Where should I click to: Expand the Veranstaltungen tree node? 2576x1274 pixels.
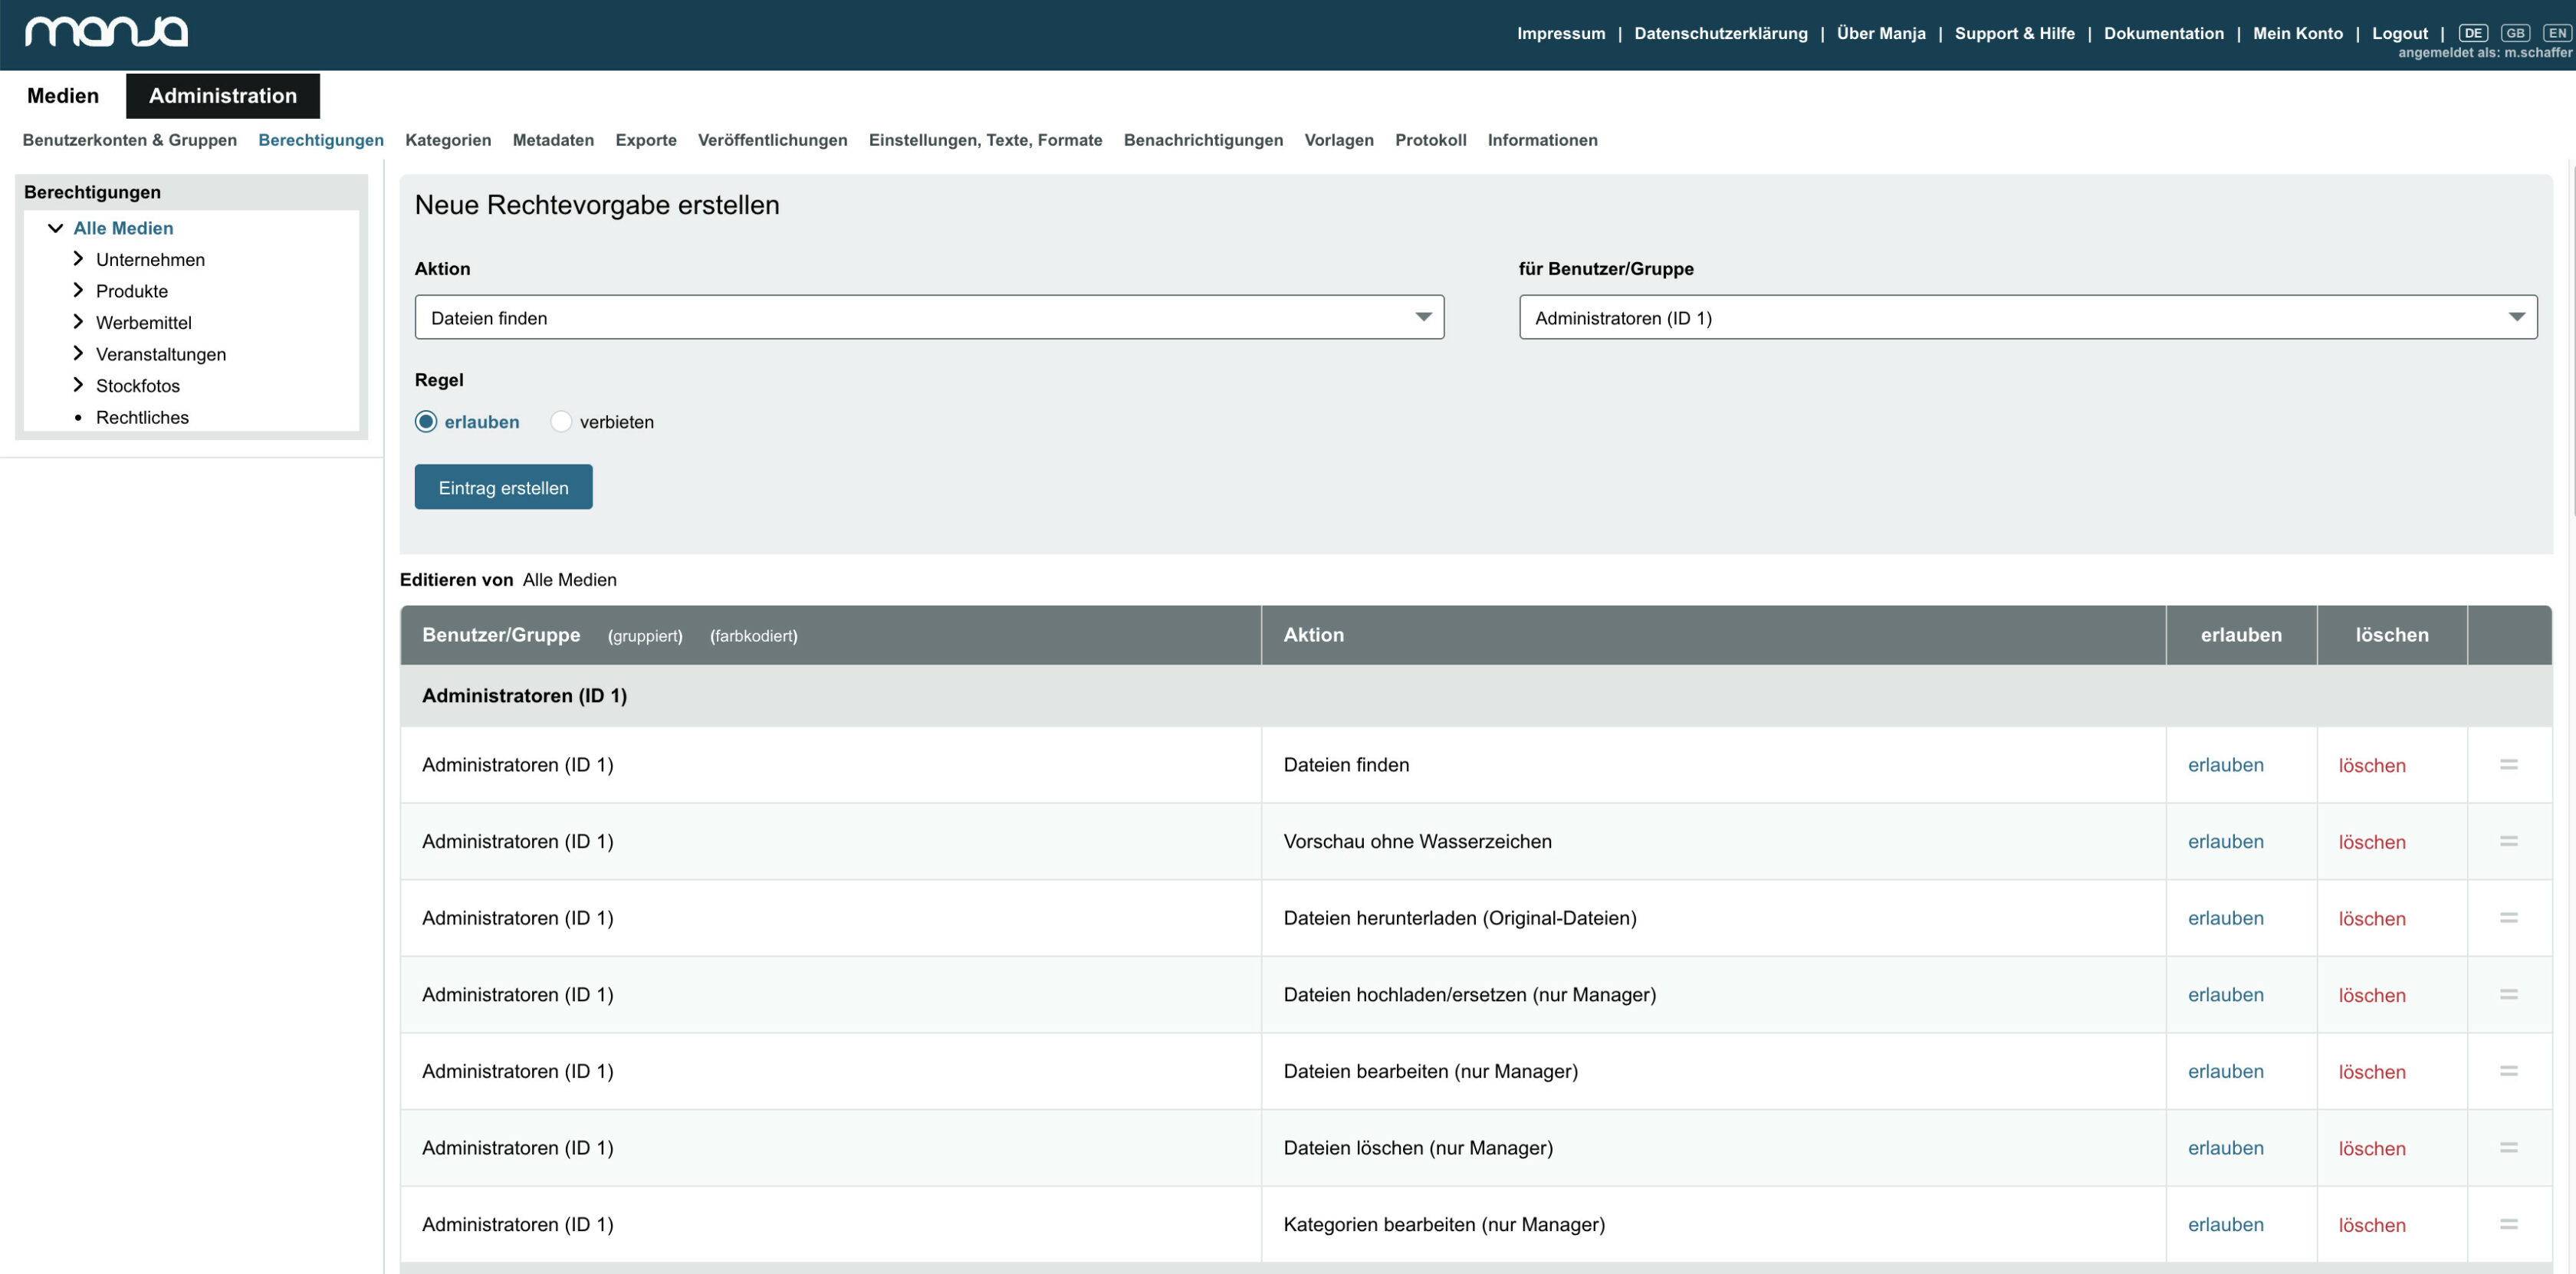click(78, 353)
